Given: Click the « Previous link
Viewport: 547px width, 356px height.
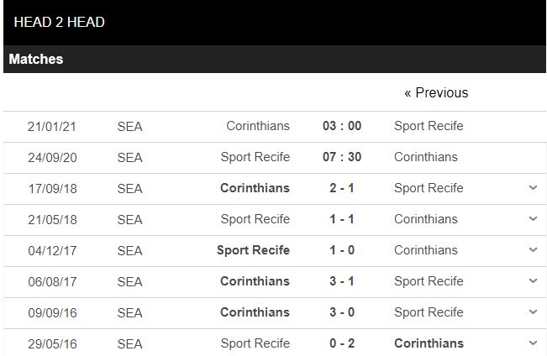Looking at the screenshot, I should pyautogui.click(x=436, y=92).
